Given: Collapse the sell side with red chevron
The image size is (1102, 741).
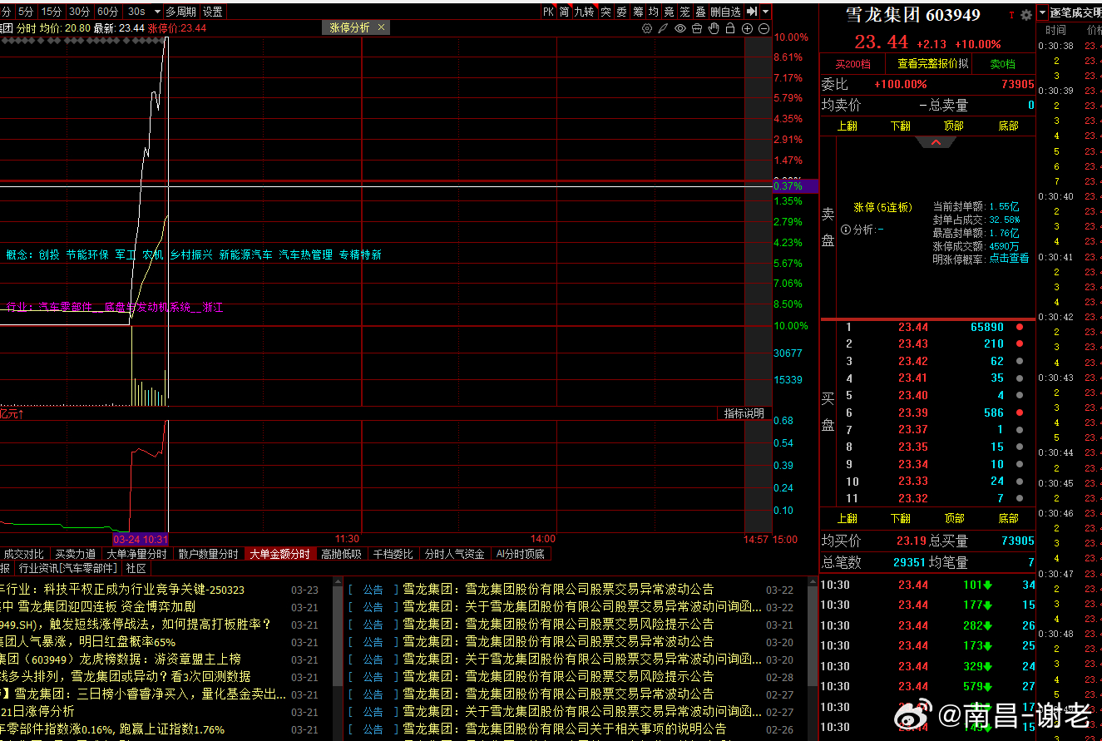Looking at the screenshot, I should pyautogui.click(x=936, y=142).
